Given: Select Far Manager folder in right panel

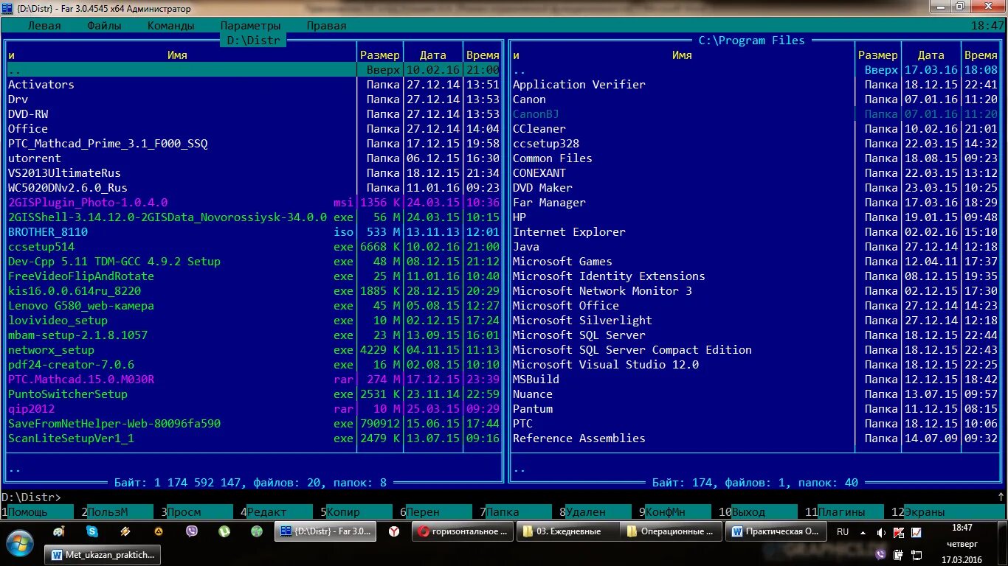Looking at the screenshot, I should 549,203.
